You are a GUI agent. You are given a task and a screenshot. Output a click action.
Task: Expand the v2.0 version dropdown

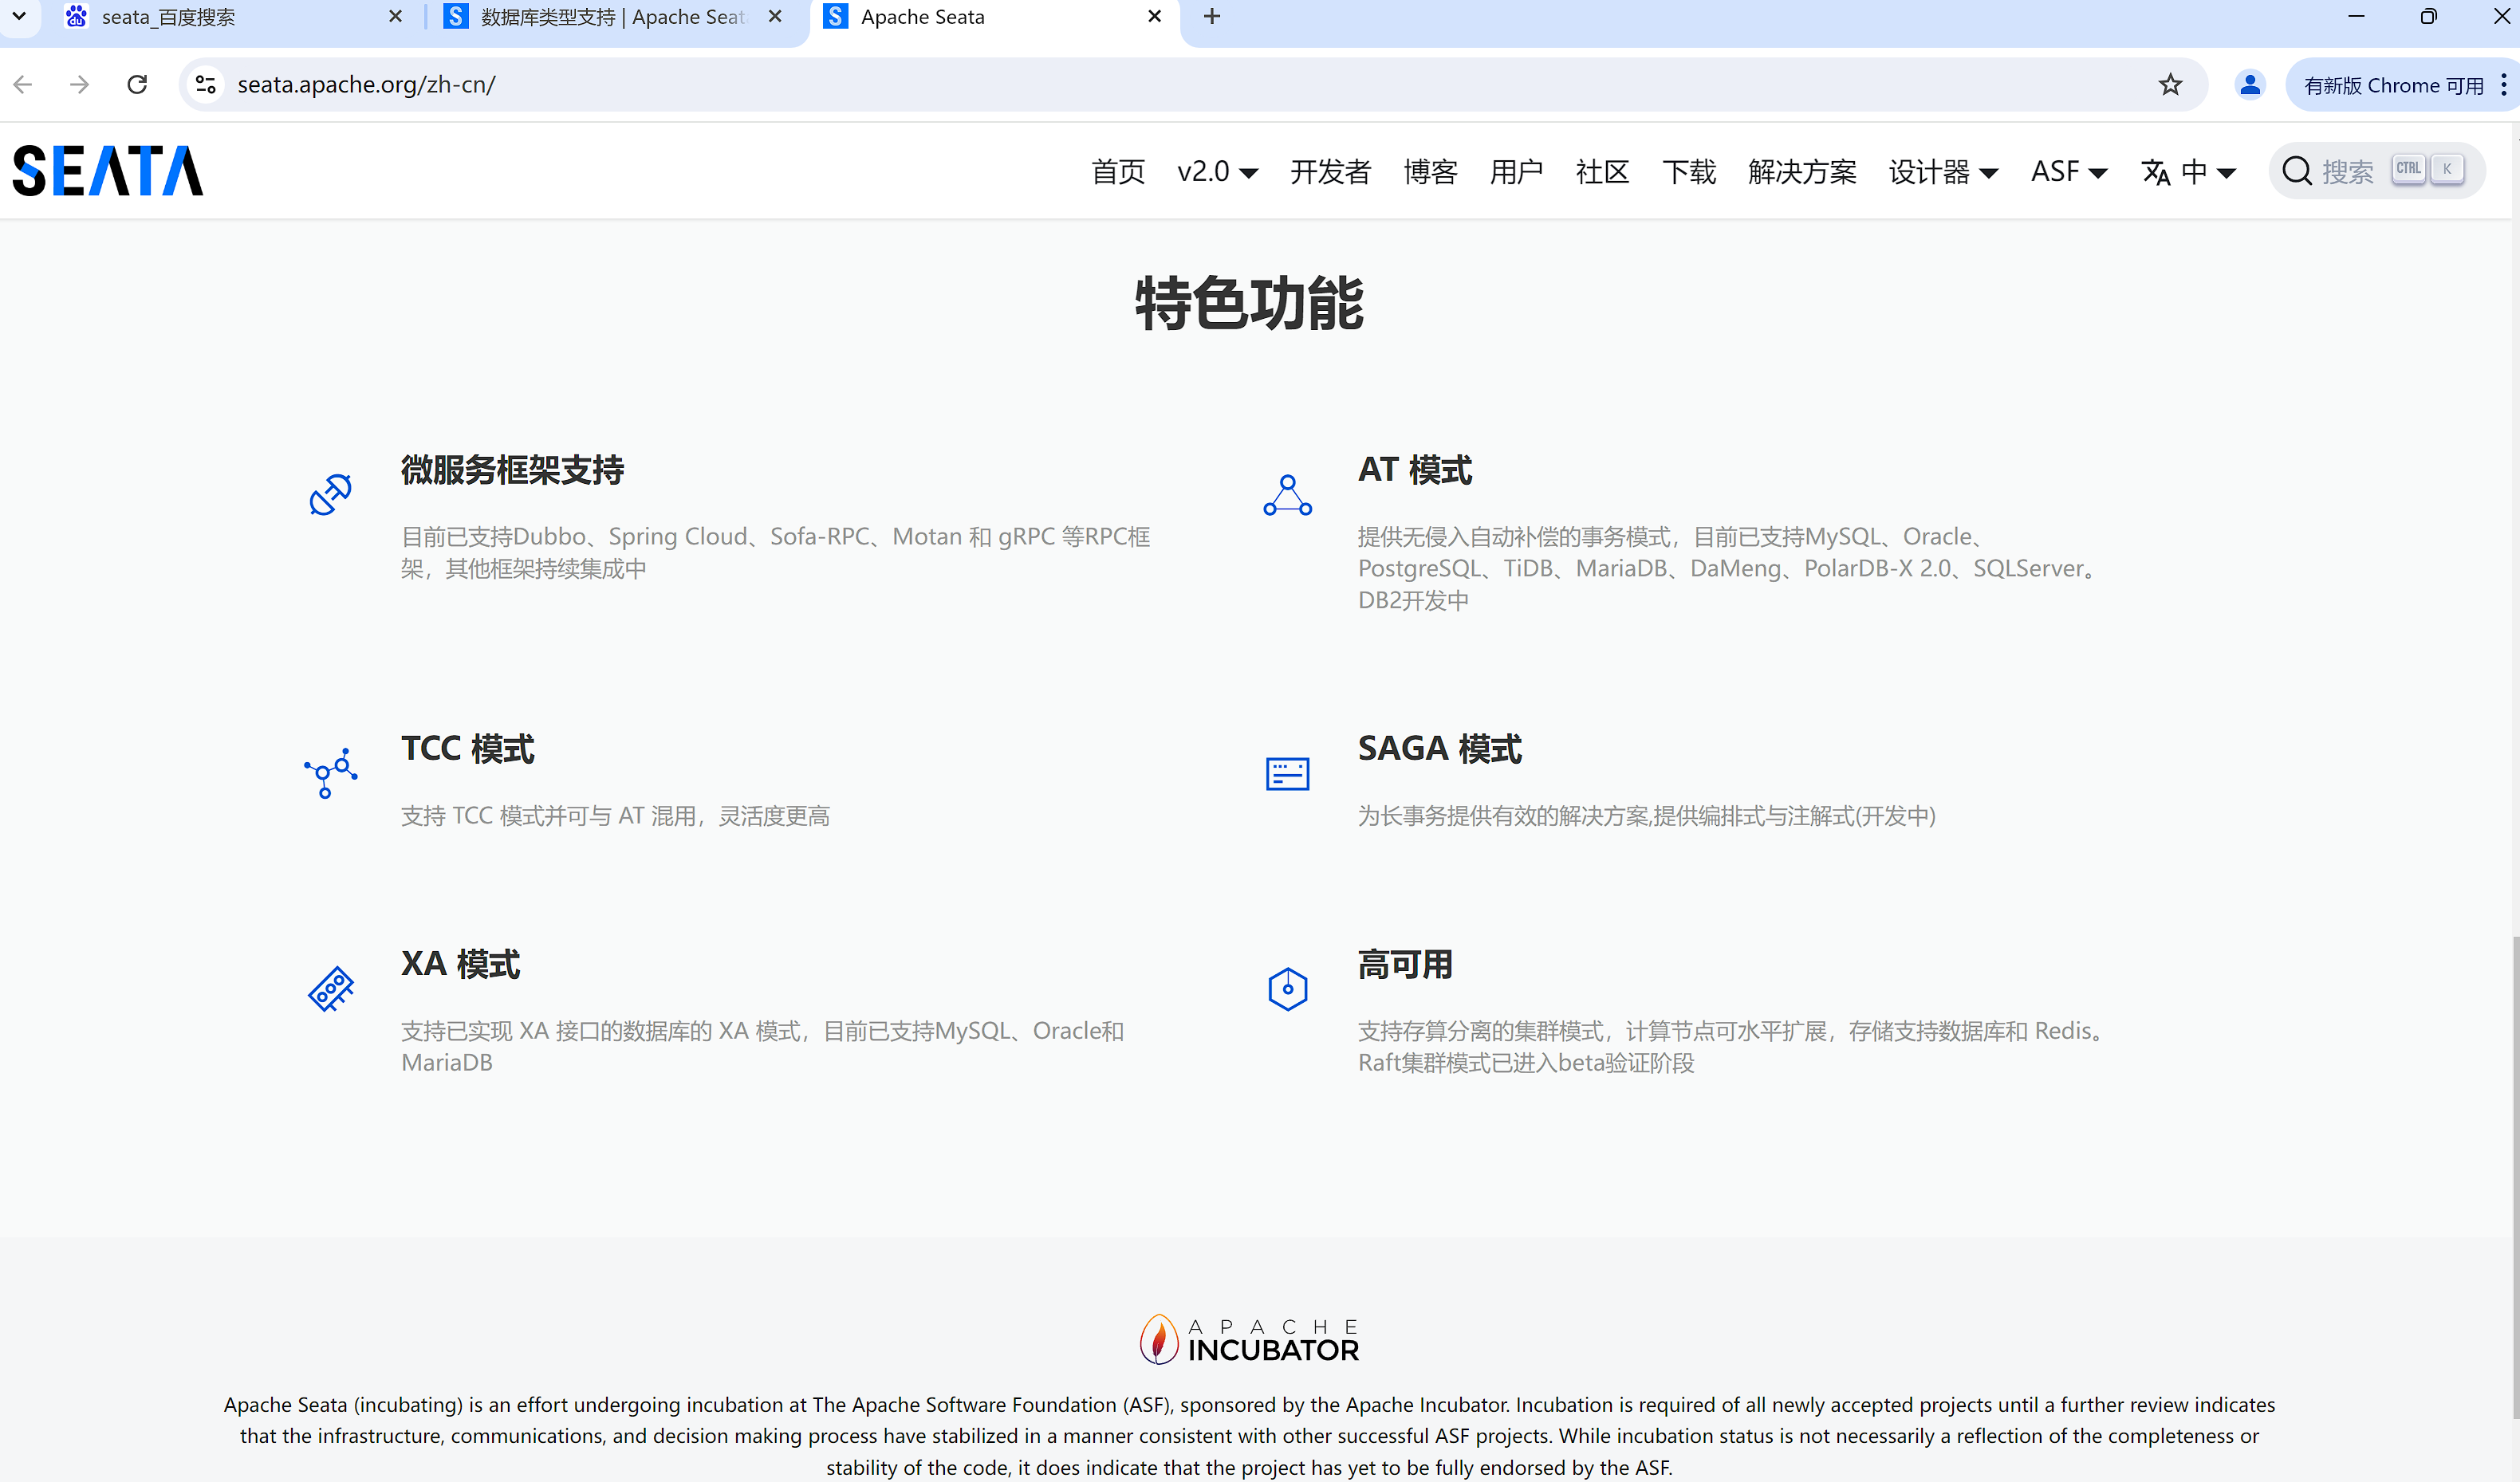[x=1217, y=172]
